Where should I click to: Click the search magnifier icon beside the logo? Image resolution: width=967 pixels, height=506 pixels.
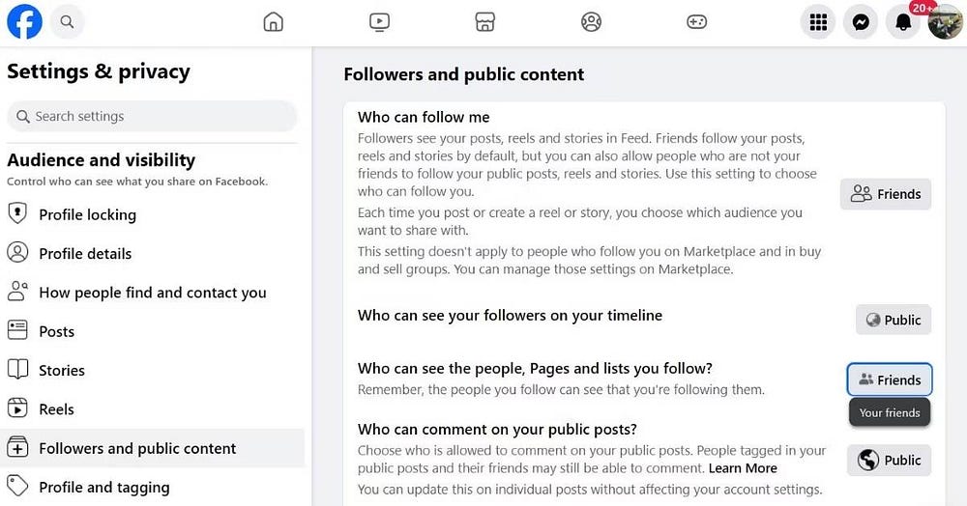(67, 21)
